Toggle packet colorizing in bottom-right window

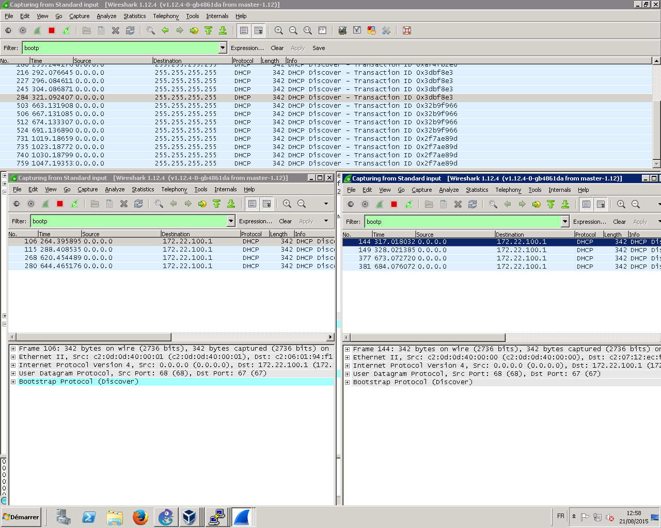587,204
